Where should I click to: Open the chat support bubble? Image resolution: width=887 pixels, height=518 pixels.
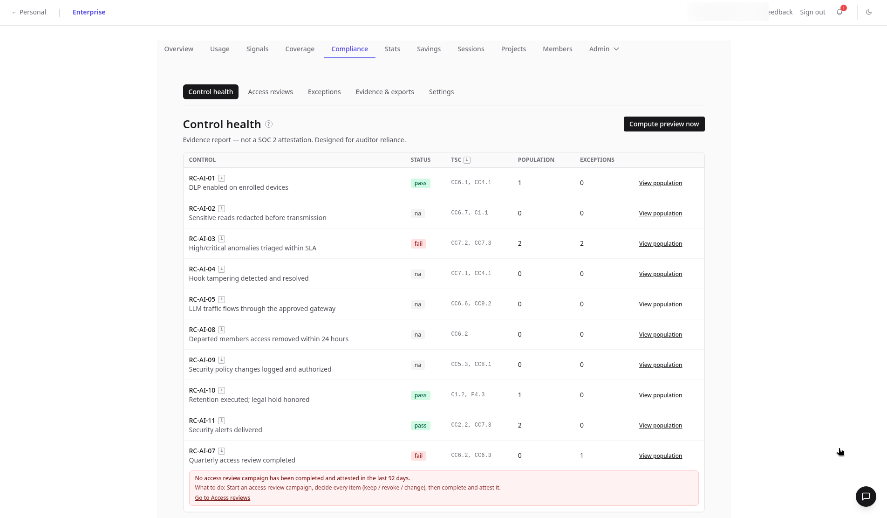[866, 496]
